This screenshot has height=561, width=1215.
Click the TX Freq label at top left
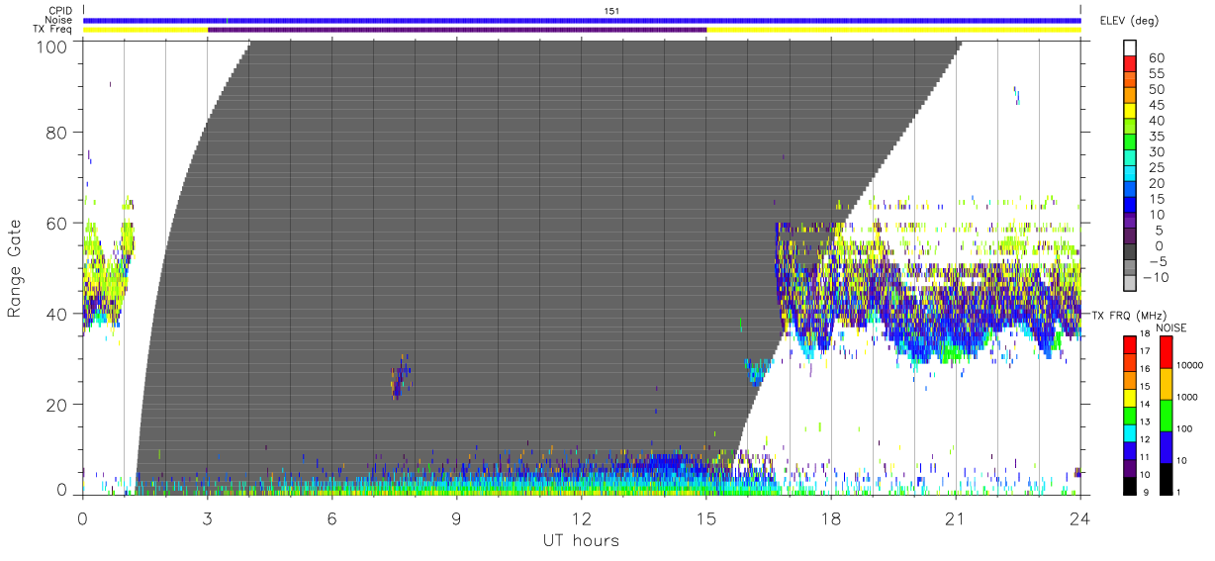coord(53,30)
